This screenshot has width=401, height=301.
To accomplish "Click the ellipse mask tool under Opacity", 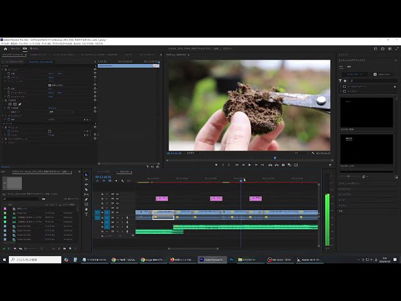I will 10,104.
